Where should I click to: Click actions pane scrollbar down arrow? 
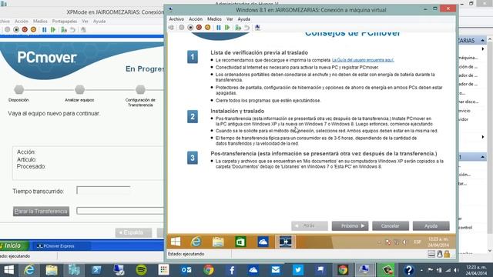pos(490,251)
